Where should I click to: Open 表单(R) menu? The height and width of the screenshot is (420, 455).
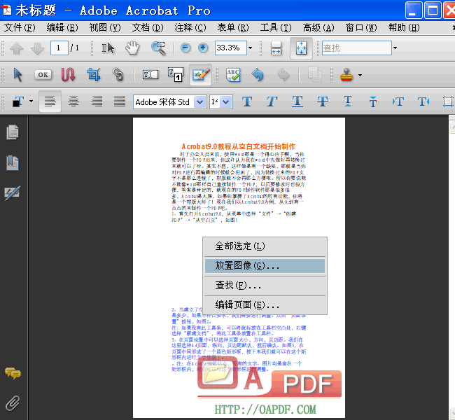click(x=233, y=28)
